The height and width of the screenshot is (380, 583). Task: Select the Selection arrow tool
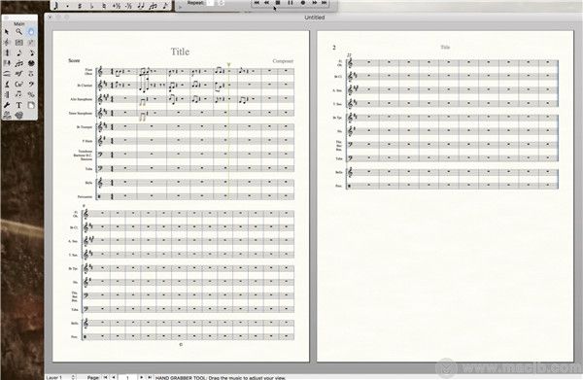point(7,32)
